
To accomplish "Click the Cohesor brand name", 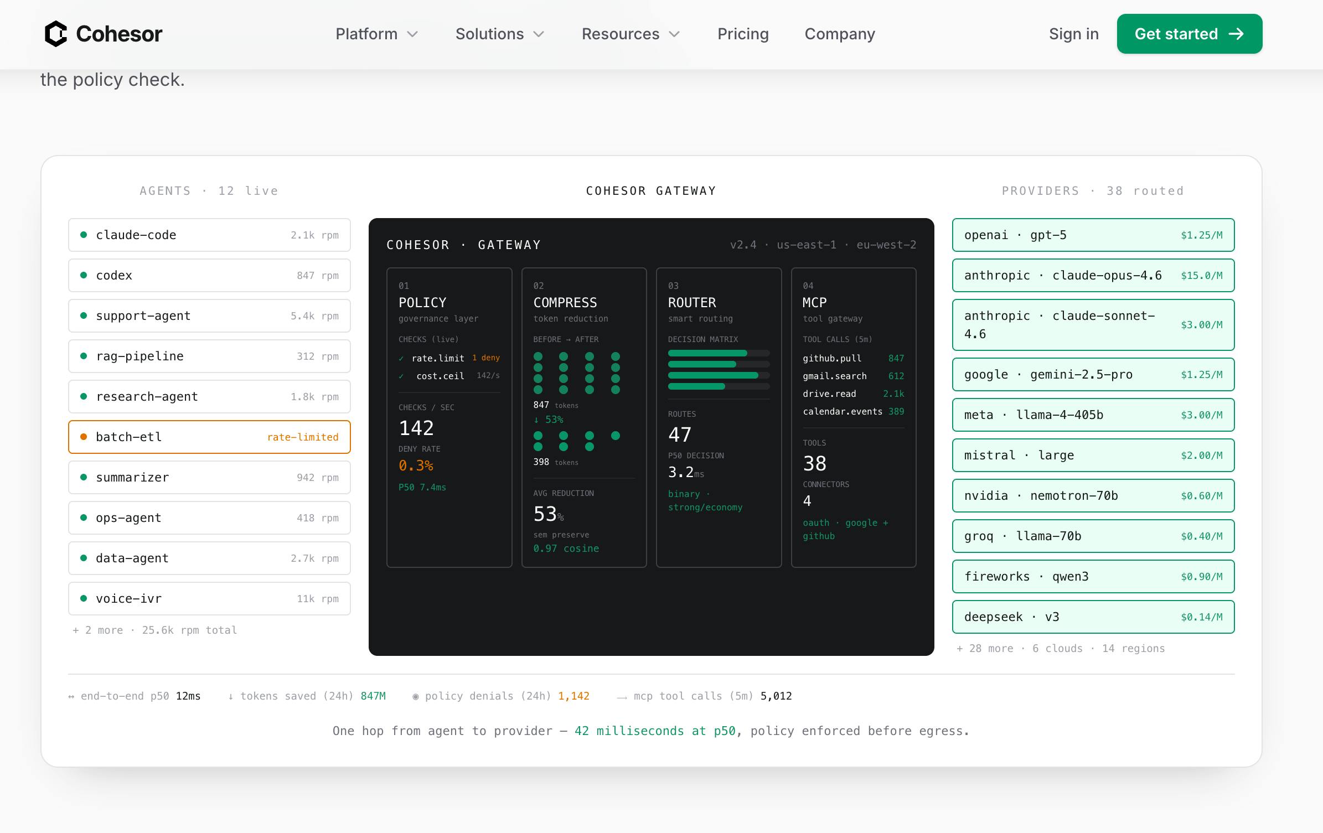I will coord(119,34).
